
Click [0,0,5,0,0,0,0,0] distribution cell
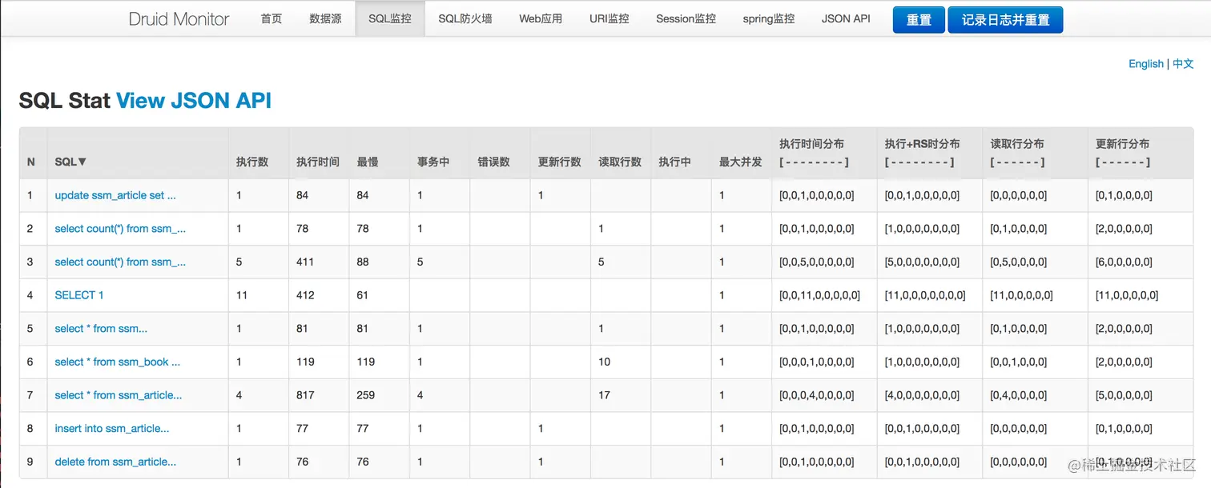pyautogui.click(x=816, y=262)
